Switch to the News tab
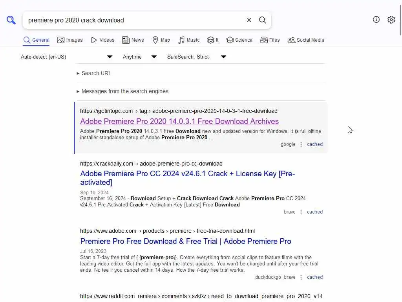Image resolution: width=402 pixels, height=302 pixels. tap(133, 40)
